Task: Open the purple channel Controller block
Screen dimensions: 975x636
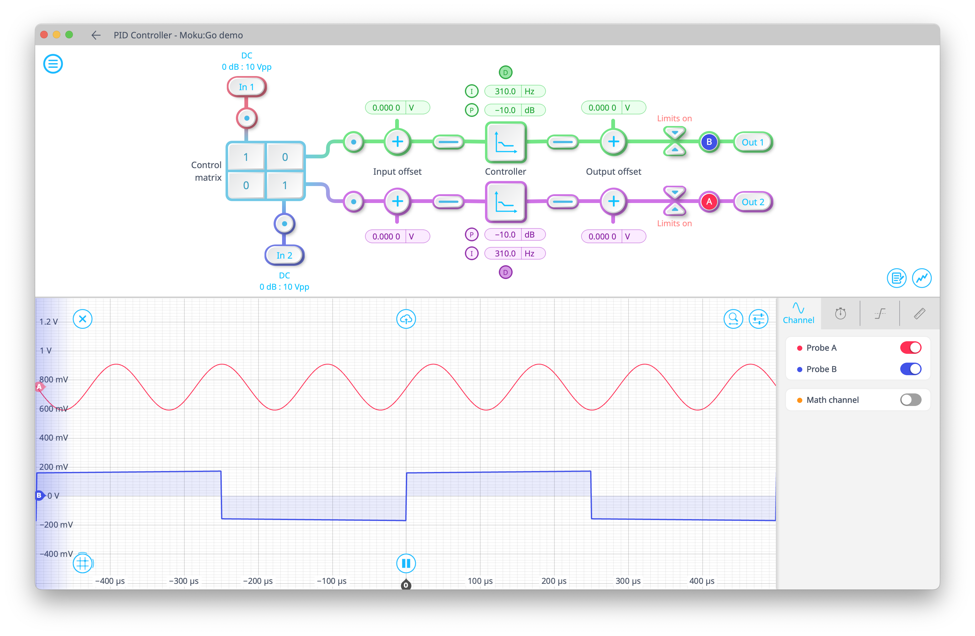Action: coord(505,202)
